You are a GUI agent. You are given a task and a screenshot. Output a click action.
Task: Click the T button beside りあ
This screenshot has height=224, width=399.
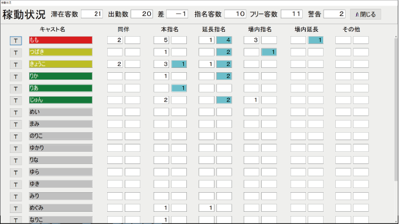click(16, 88)
